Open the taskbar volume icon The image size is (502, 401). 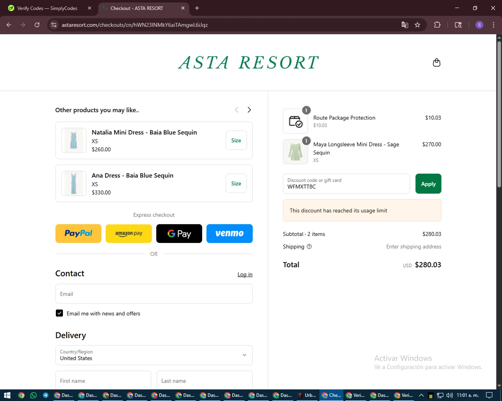pos(449,395)
